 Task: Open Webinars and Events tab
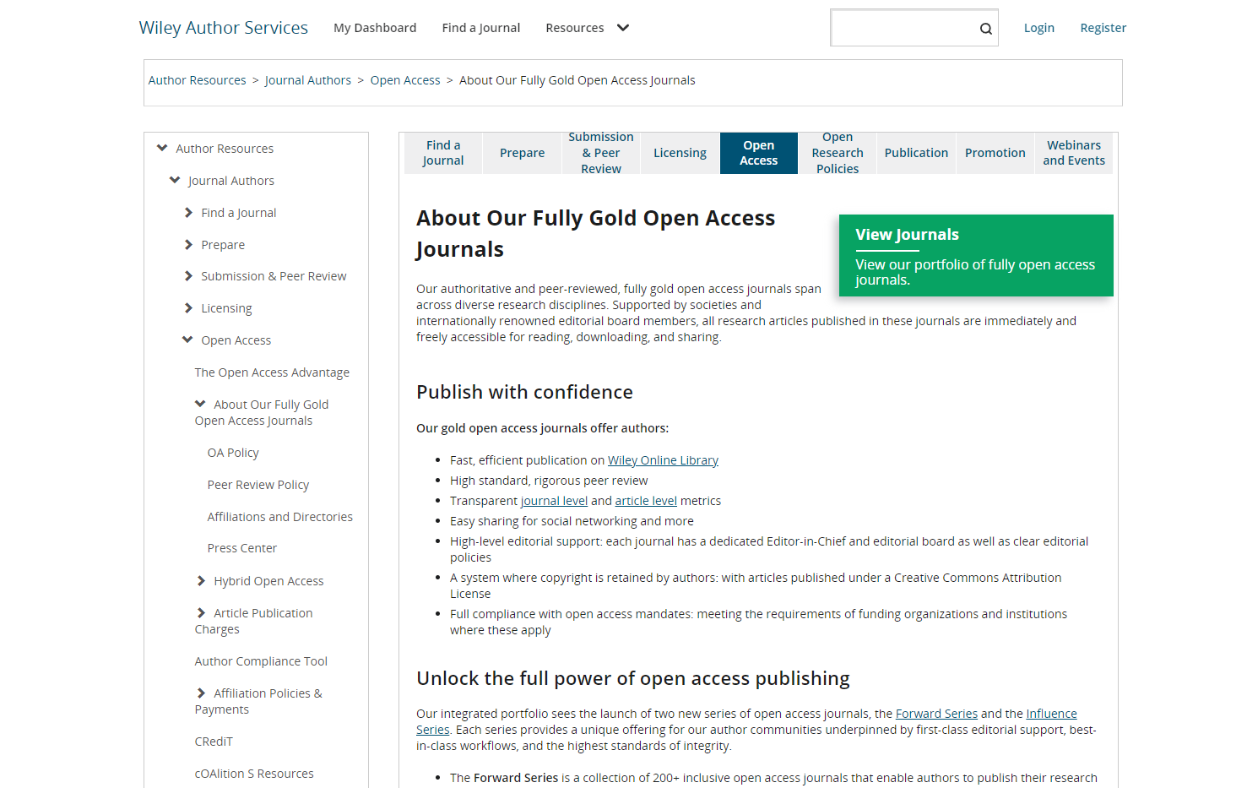[x=1074, y=153]
